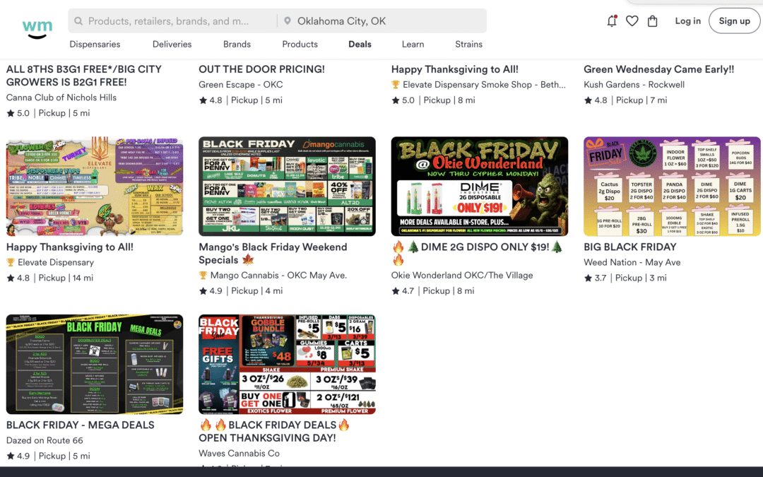Open the notifications bell icon
Screen dimensions: 763x477
[x=612, y=21]
